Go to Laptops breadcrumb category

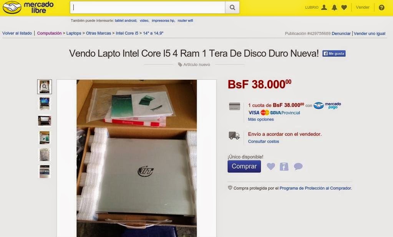74,33
